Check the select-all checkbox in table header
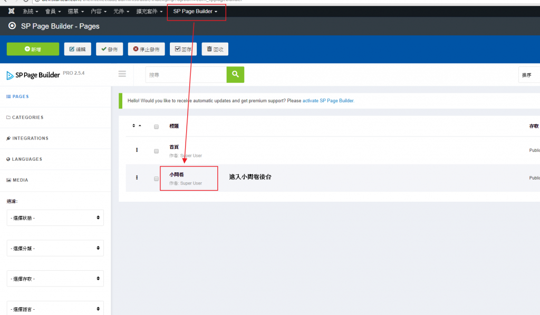The height and width of the screenshot is (315, 540). [156, 126]
